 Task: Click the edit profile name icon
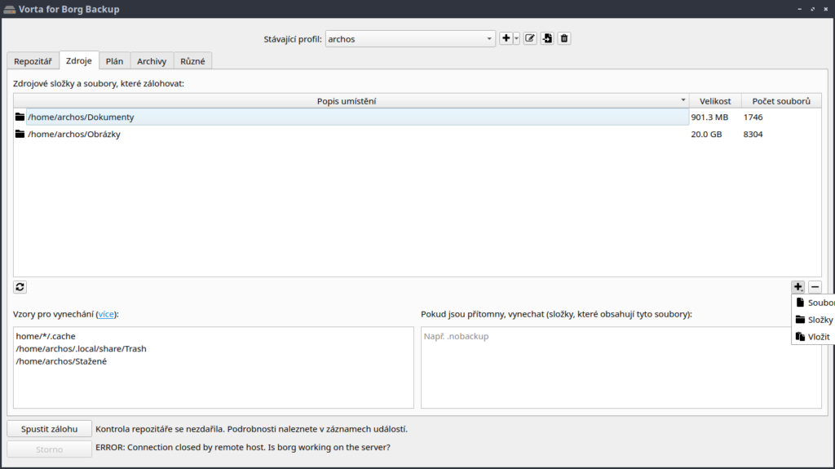[x=530, y=38]
